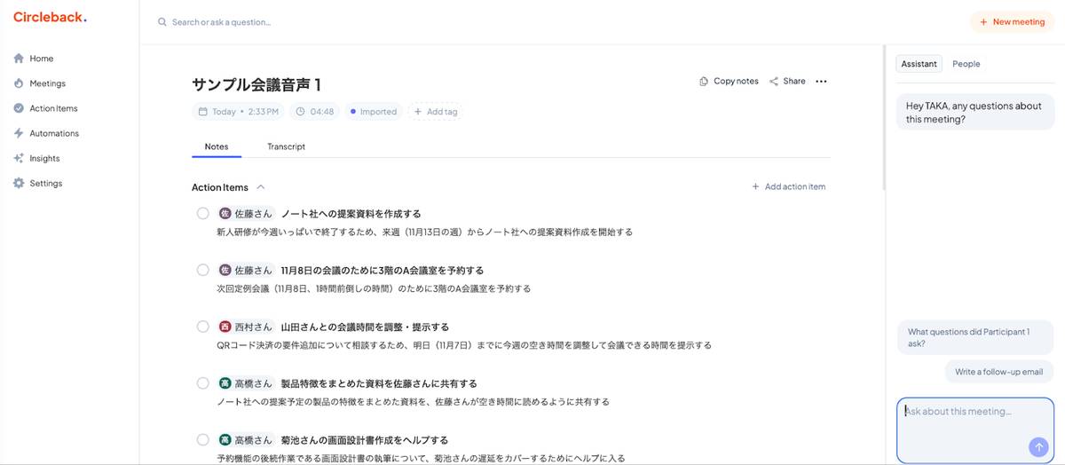Start a New meeting

pyautogui.click(x=1012, y=22)
